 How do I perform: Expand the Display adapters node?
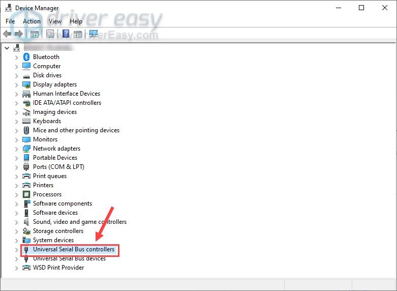point(16,84)
